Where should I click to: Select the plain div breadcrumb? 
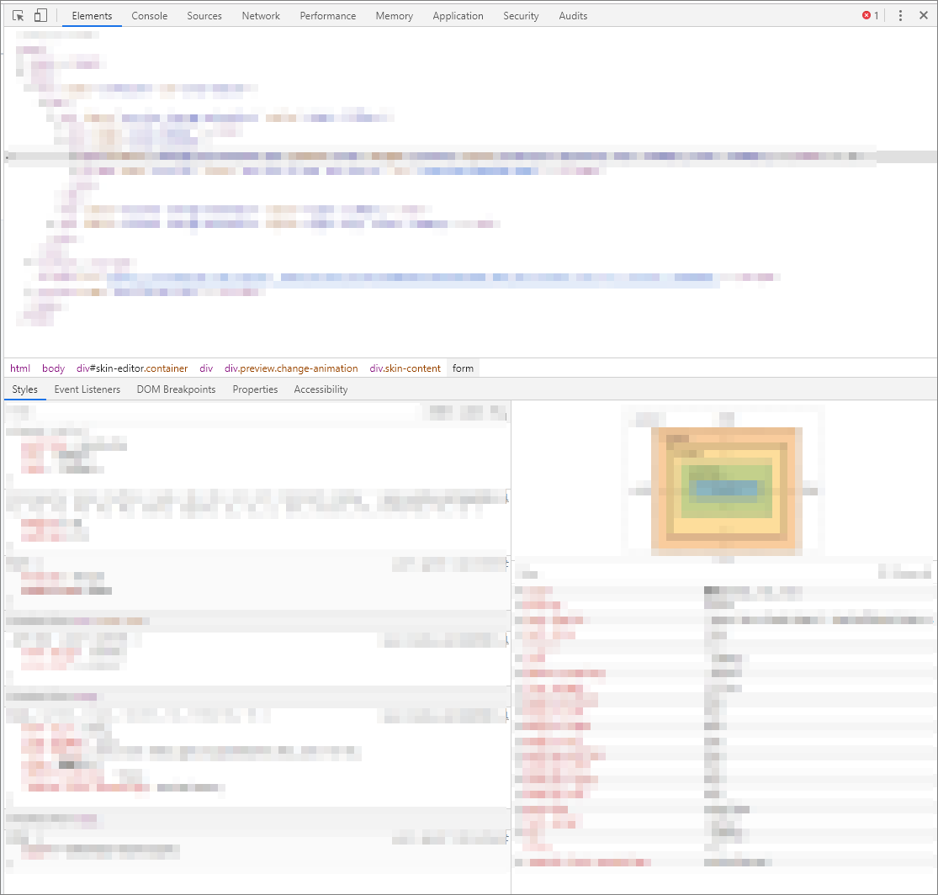[206, 368]
